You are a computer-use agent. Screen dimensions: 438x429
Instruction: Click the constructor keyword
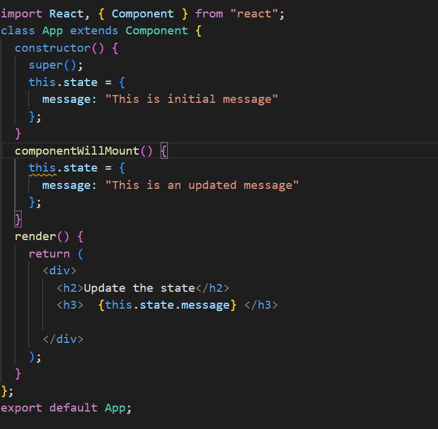pos(52,48)
